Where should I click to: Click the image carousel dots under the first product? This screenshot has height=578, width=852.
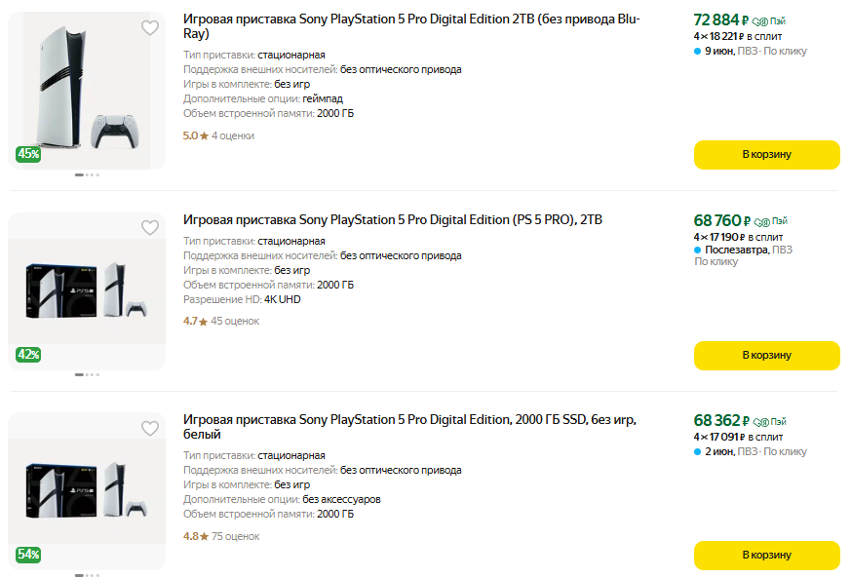[86, 174]
